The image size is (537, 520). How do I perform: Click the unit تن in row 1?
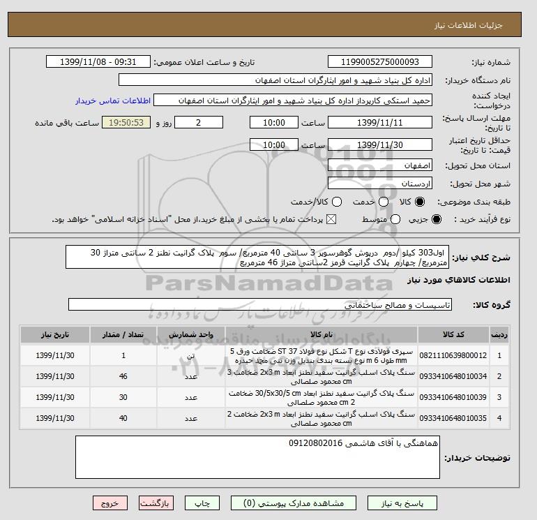191,356
